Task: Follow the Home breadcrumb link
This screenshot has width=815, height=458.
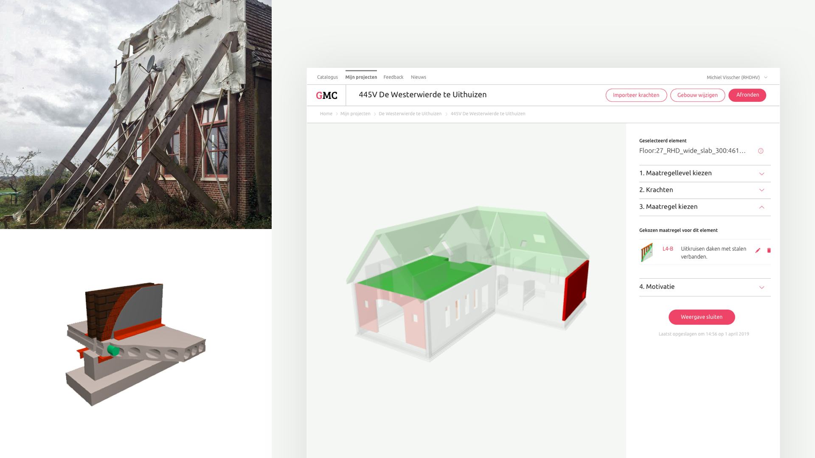Action: click(326, 114)
